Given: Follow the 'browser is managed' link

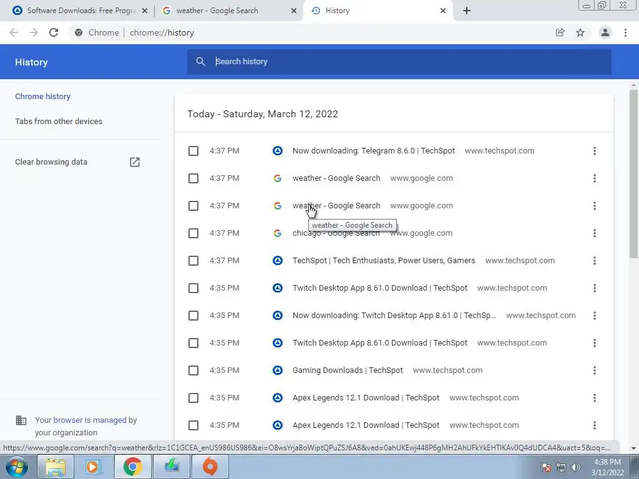Looking at the screenshot, I should (90, 420).
